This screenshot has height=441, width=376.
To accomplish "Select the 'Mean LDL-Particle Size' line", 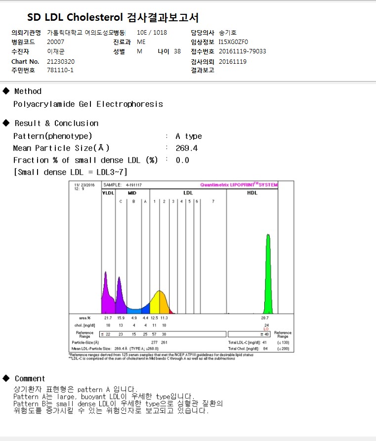I will (115, 349).
